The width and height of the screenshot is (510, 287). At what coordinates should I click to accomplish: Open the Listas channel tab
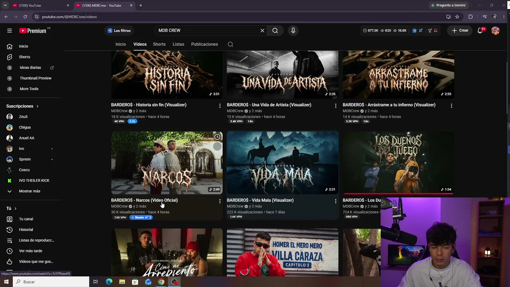point(178,44)
